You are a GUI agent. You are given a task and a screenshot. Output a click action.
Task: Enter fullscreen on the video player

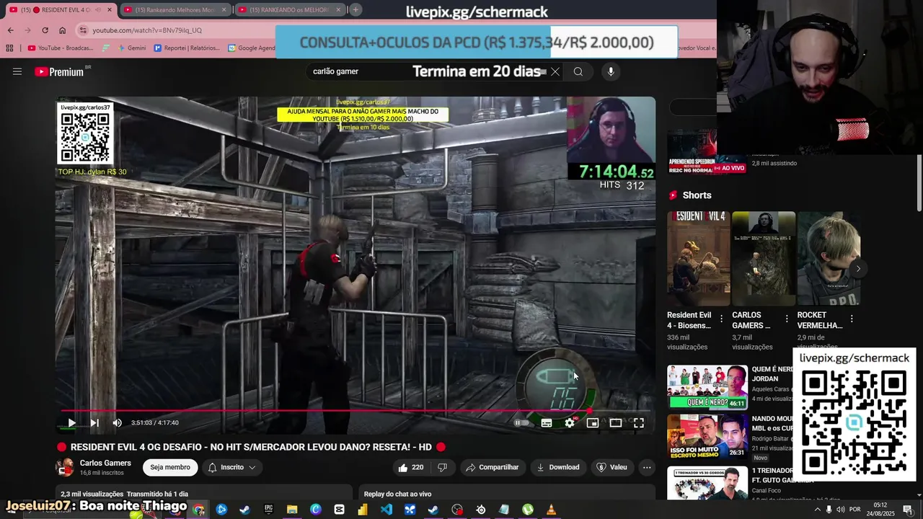[639, 423]
